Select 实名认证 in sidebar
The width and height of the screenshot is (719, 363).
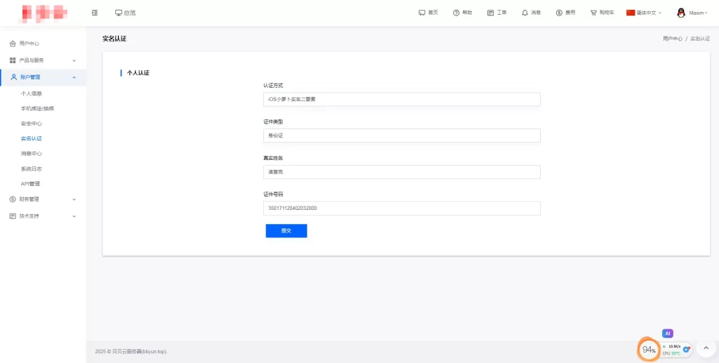[32, 138]
